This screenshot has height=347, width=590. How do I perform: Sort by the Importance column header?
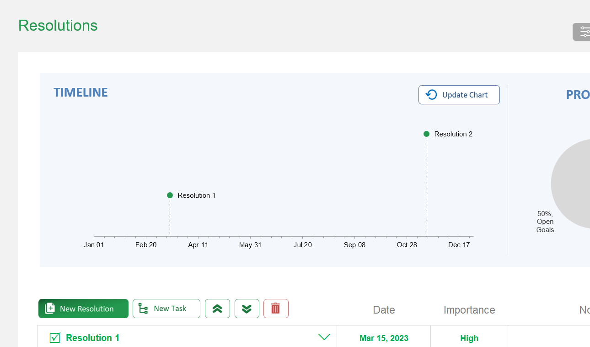pyautogui.click(x=469, y=310)
